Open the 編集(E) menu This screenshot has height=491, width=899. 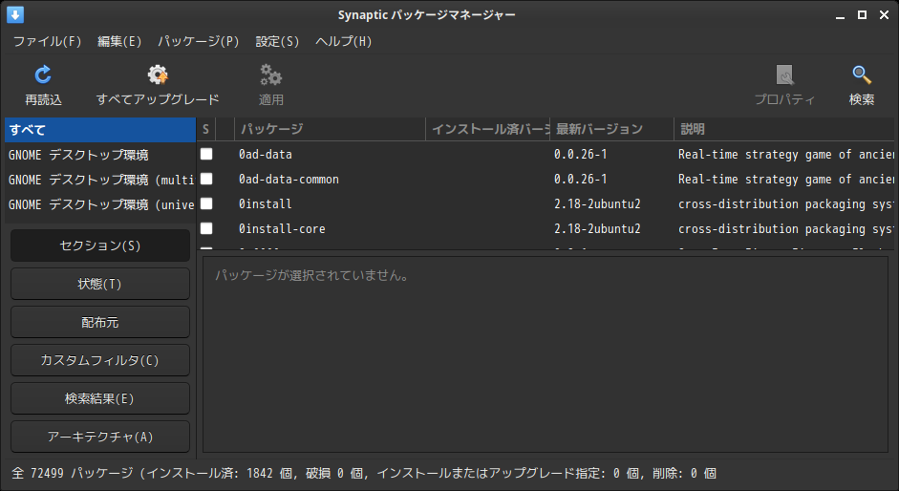coord(119,41)
